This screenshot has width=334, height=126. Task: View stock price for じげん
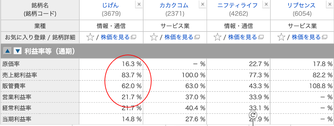115,38
